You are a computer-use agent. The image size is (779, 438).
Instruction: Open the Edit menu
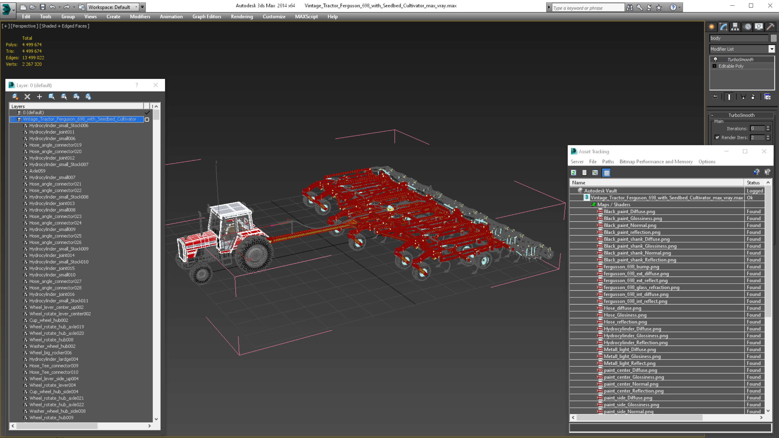click(26, 16)
